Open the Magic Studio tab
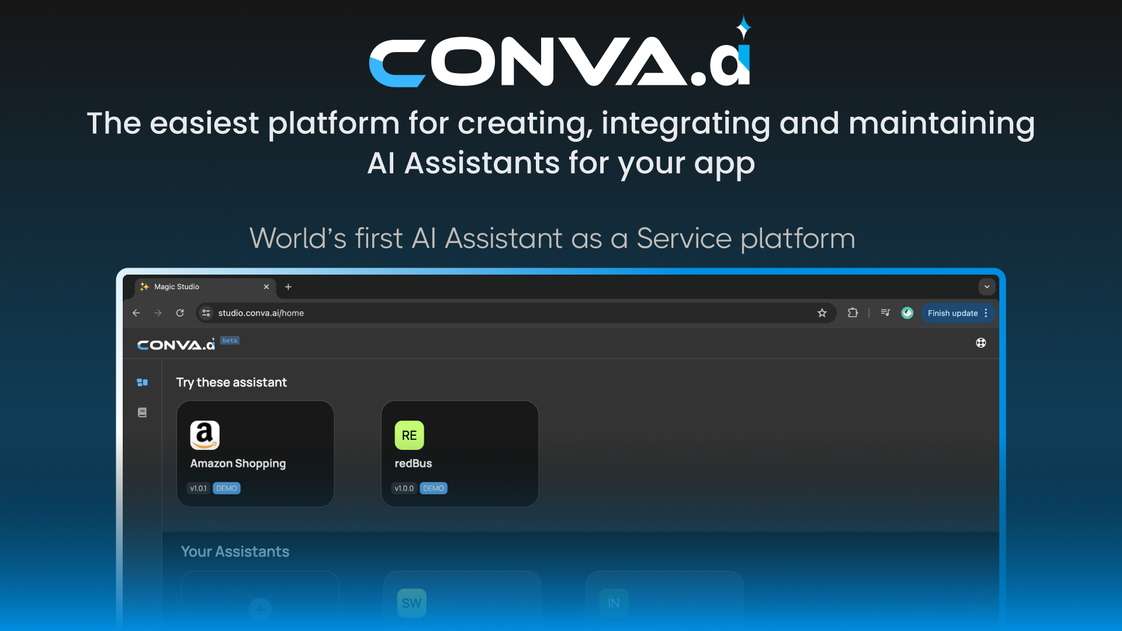This screenshot has height=631, width=1122. click(200, 287)
